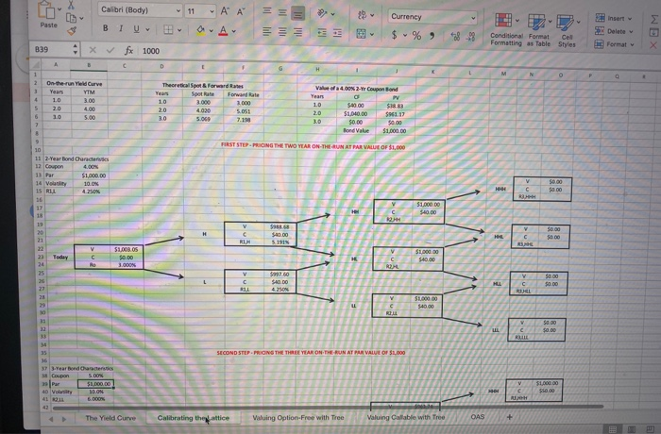The width and height of the screenshot is (661, 434).
Task: Expand the fill color dropdown arrow
Action: pyautogui.click(x=212, y=30)
